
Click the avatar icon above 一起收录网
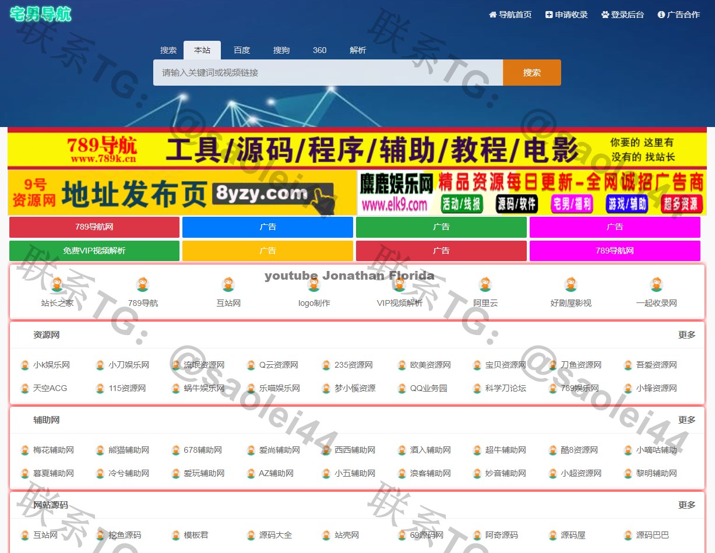(657, 284)
